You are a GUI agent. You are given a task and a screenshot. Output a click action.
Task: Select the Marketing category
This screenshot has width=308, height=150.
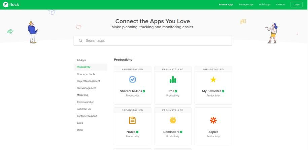[82, 95]
